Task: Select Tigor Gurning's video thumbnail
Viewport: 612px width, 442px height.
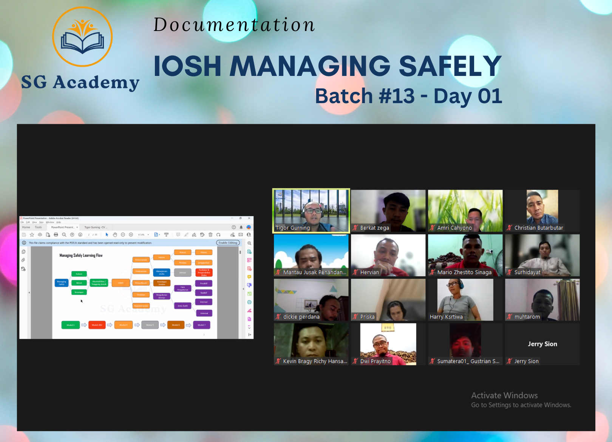Action: pyautogui.click(x=311, y=210)
